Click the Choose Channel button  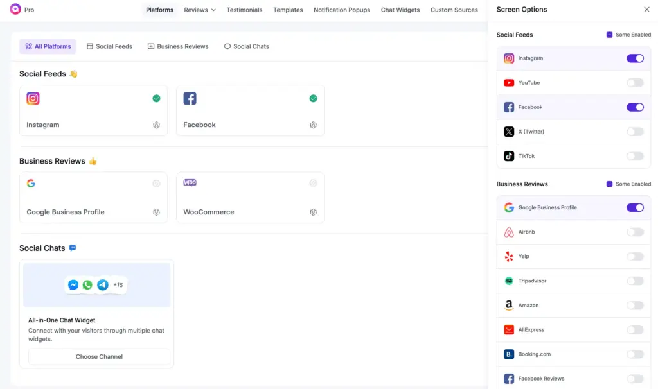99,357
